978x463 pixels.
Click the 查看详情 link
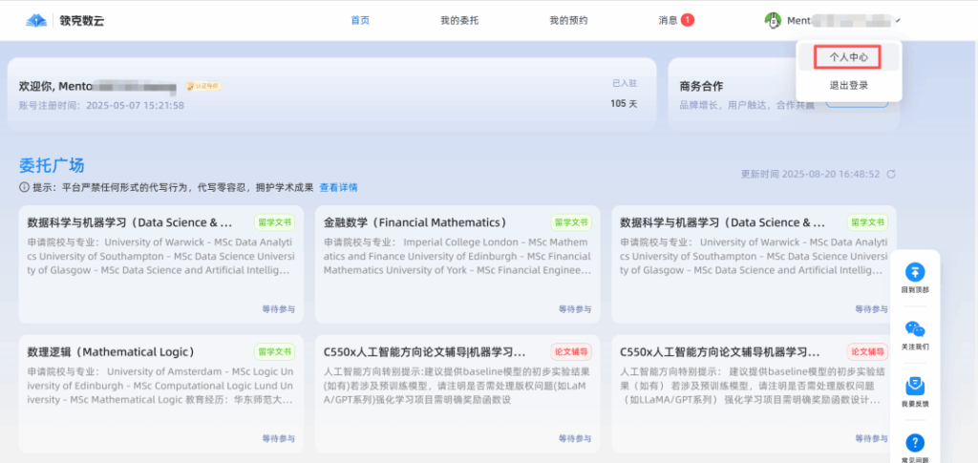coord(338,187)
